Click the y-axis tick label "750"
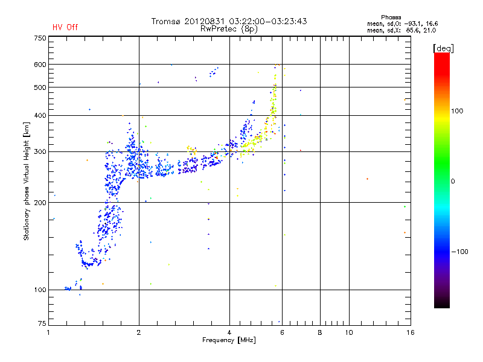The width and height of the screenshot is (483, 362). click(40, 38)
